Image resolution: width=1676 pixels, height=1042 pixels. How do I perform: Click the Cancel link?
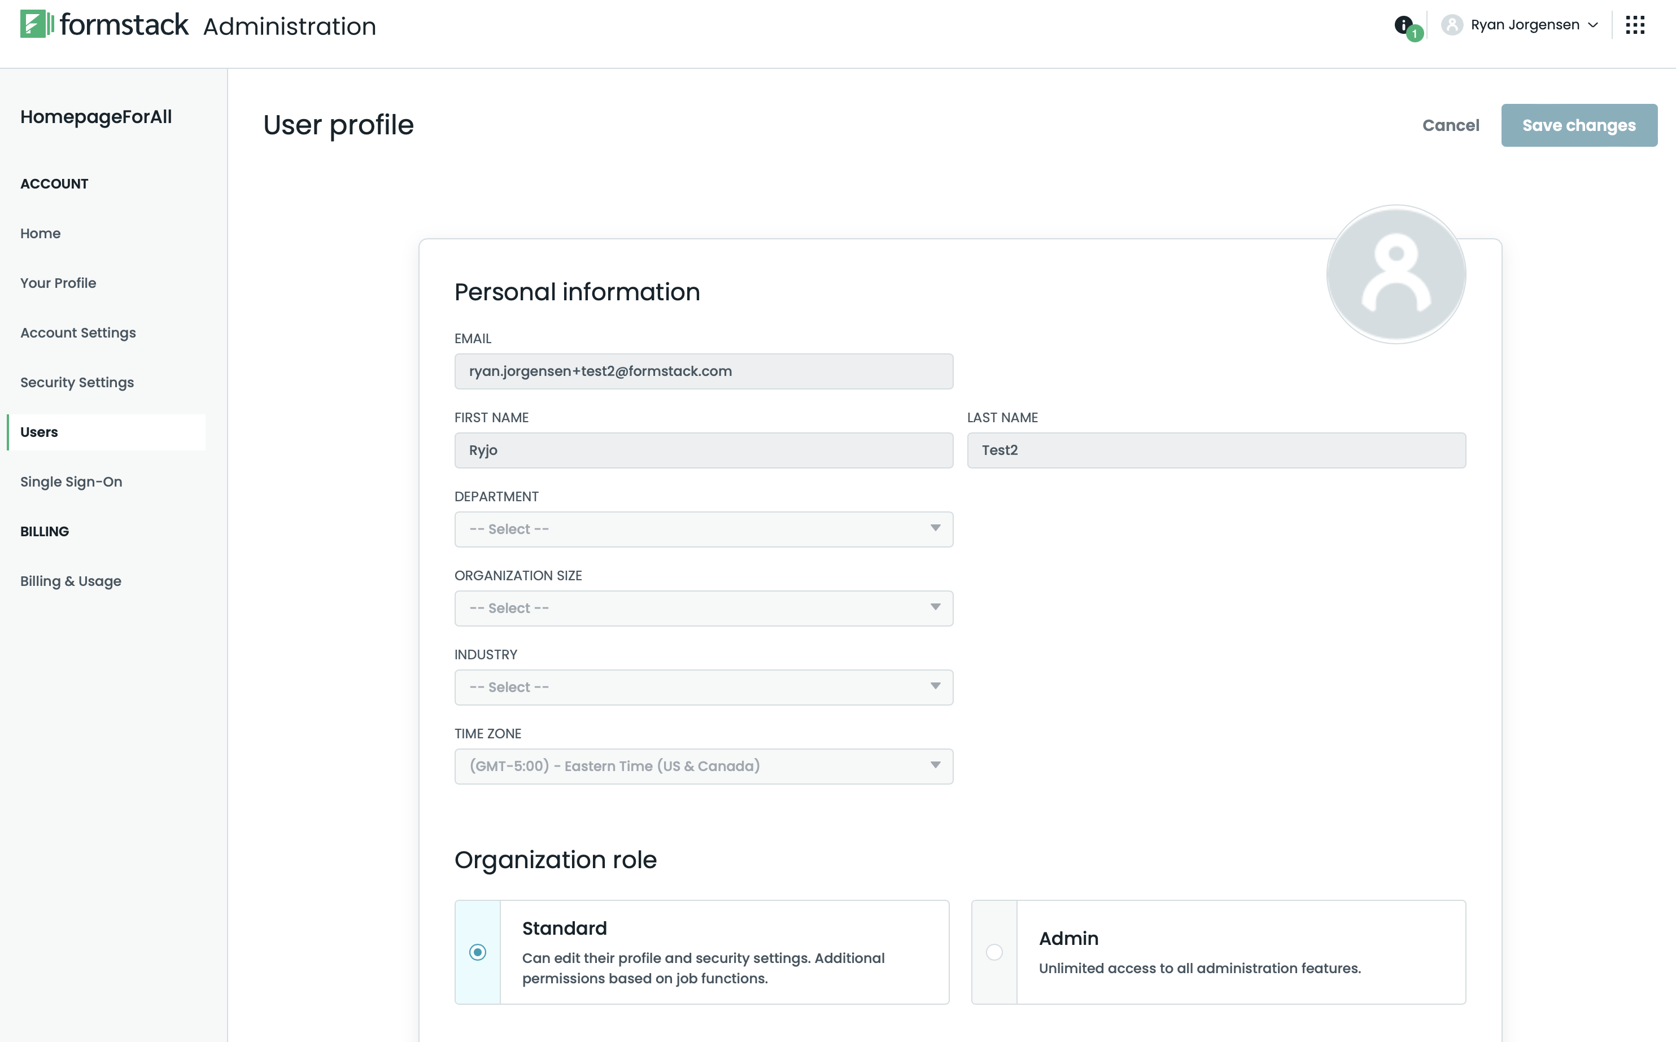[1451, 125]
